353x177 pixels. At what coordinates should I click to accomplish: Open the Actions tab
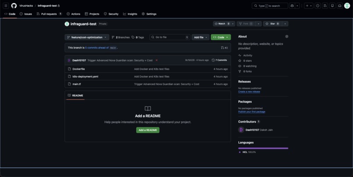click(x=74, y=14)
